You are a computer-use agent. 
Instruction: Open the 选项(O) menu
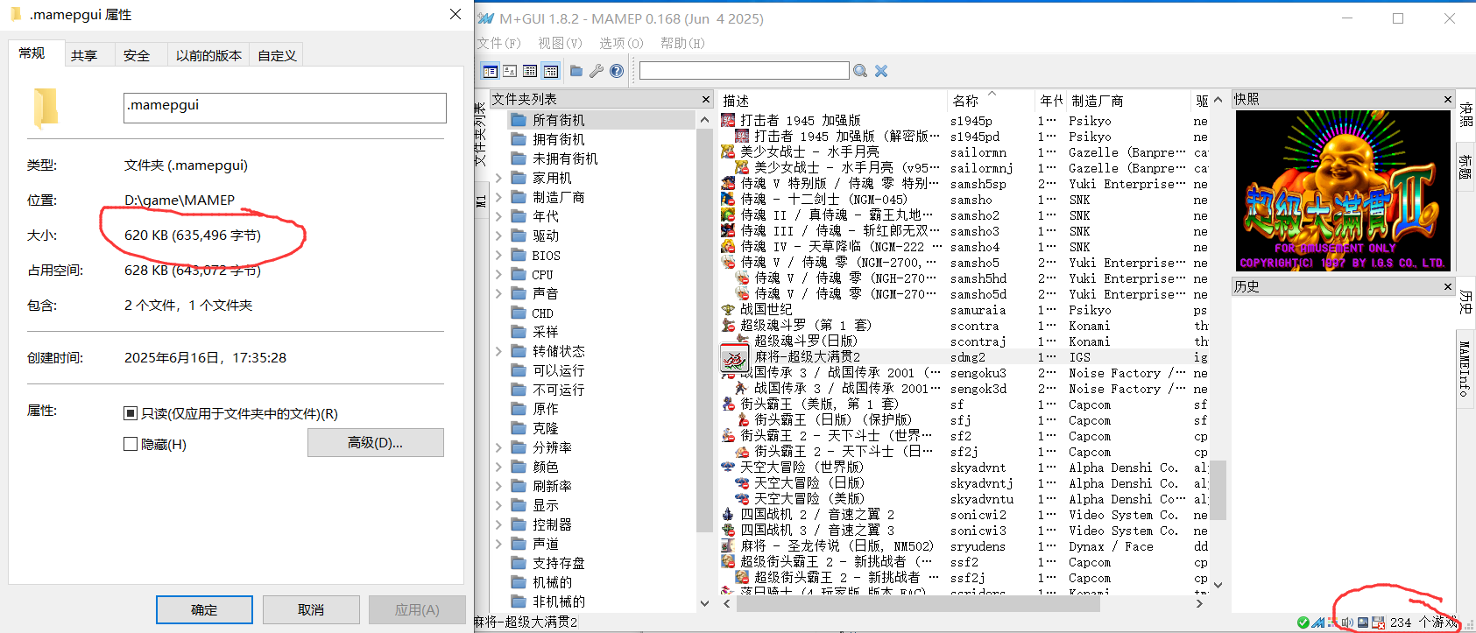pyautogui.click(x=621, y=43)
